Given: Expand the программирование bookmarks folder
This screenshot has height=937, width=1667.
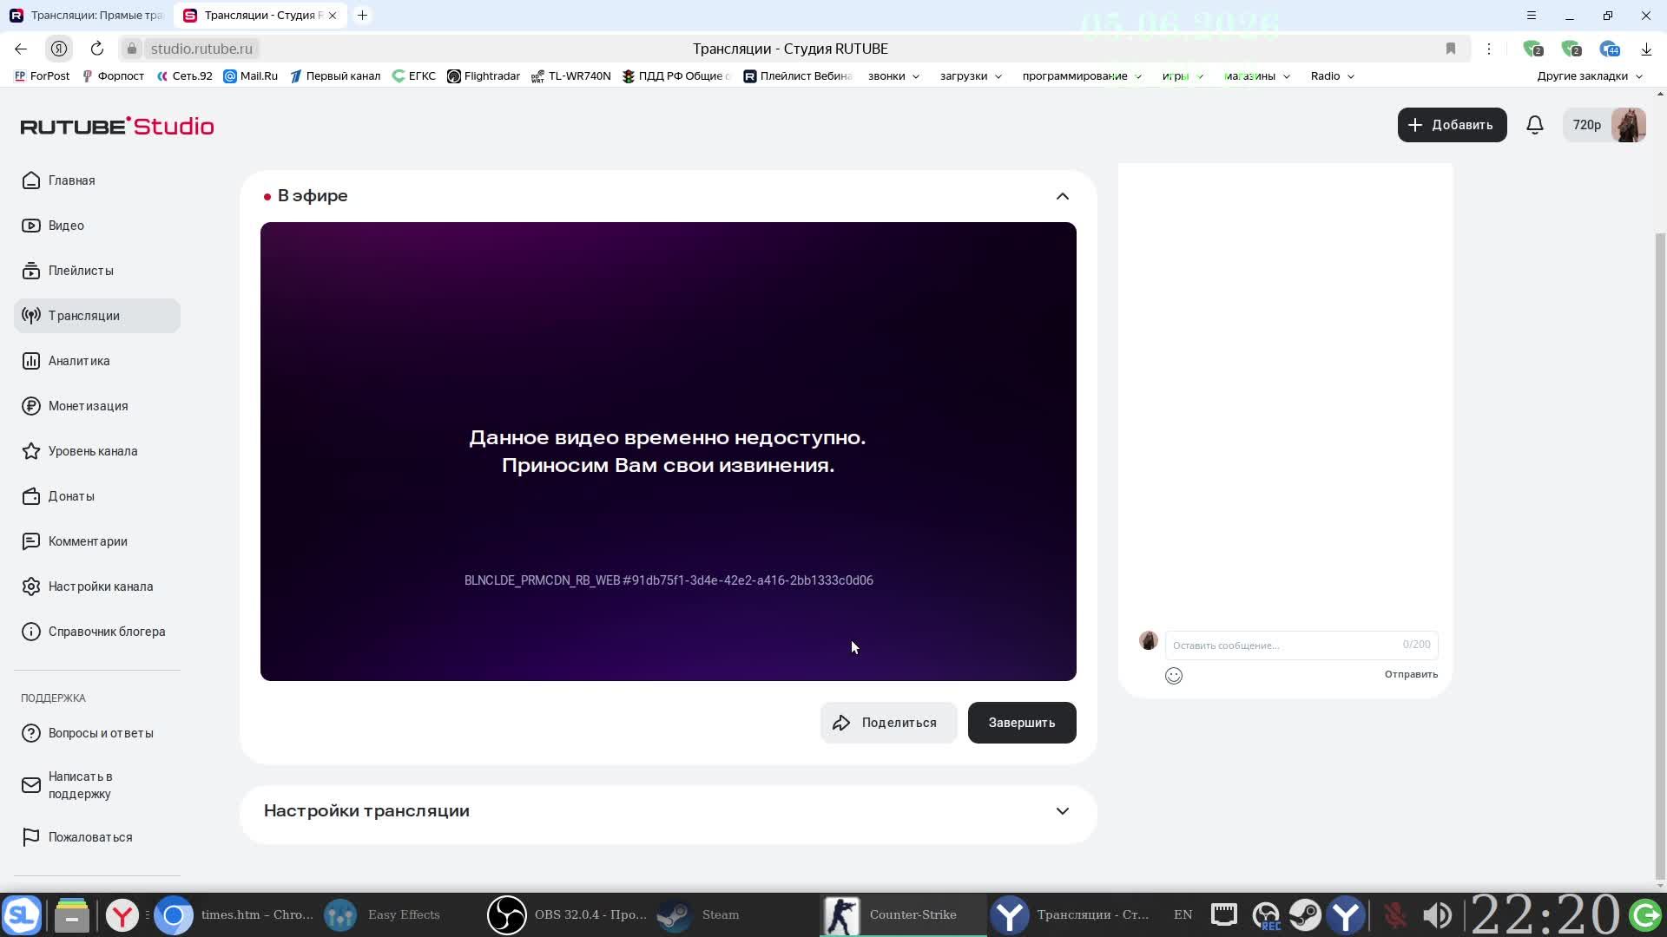Looking at the screenshot, I should (x=1082, y=76).
